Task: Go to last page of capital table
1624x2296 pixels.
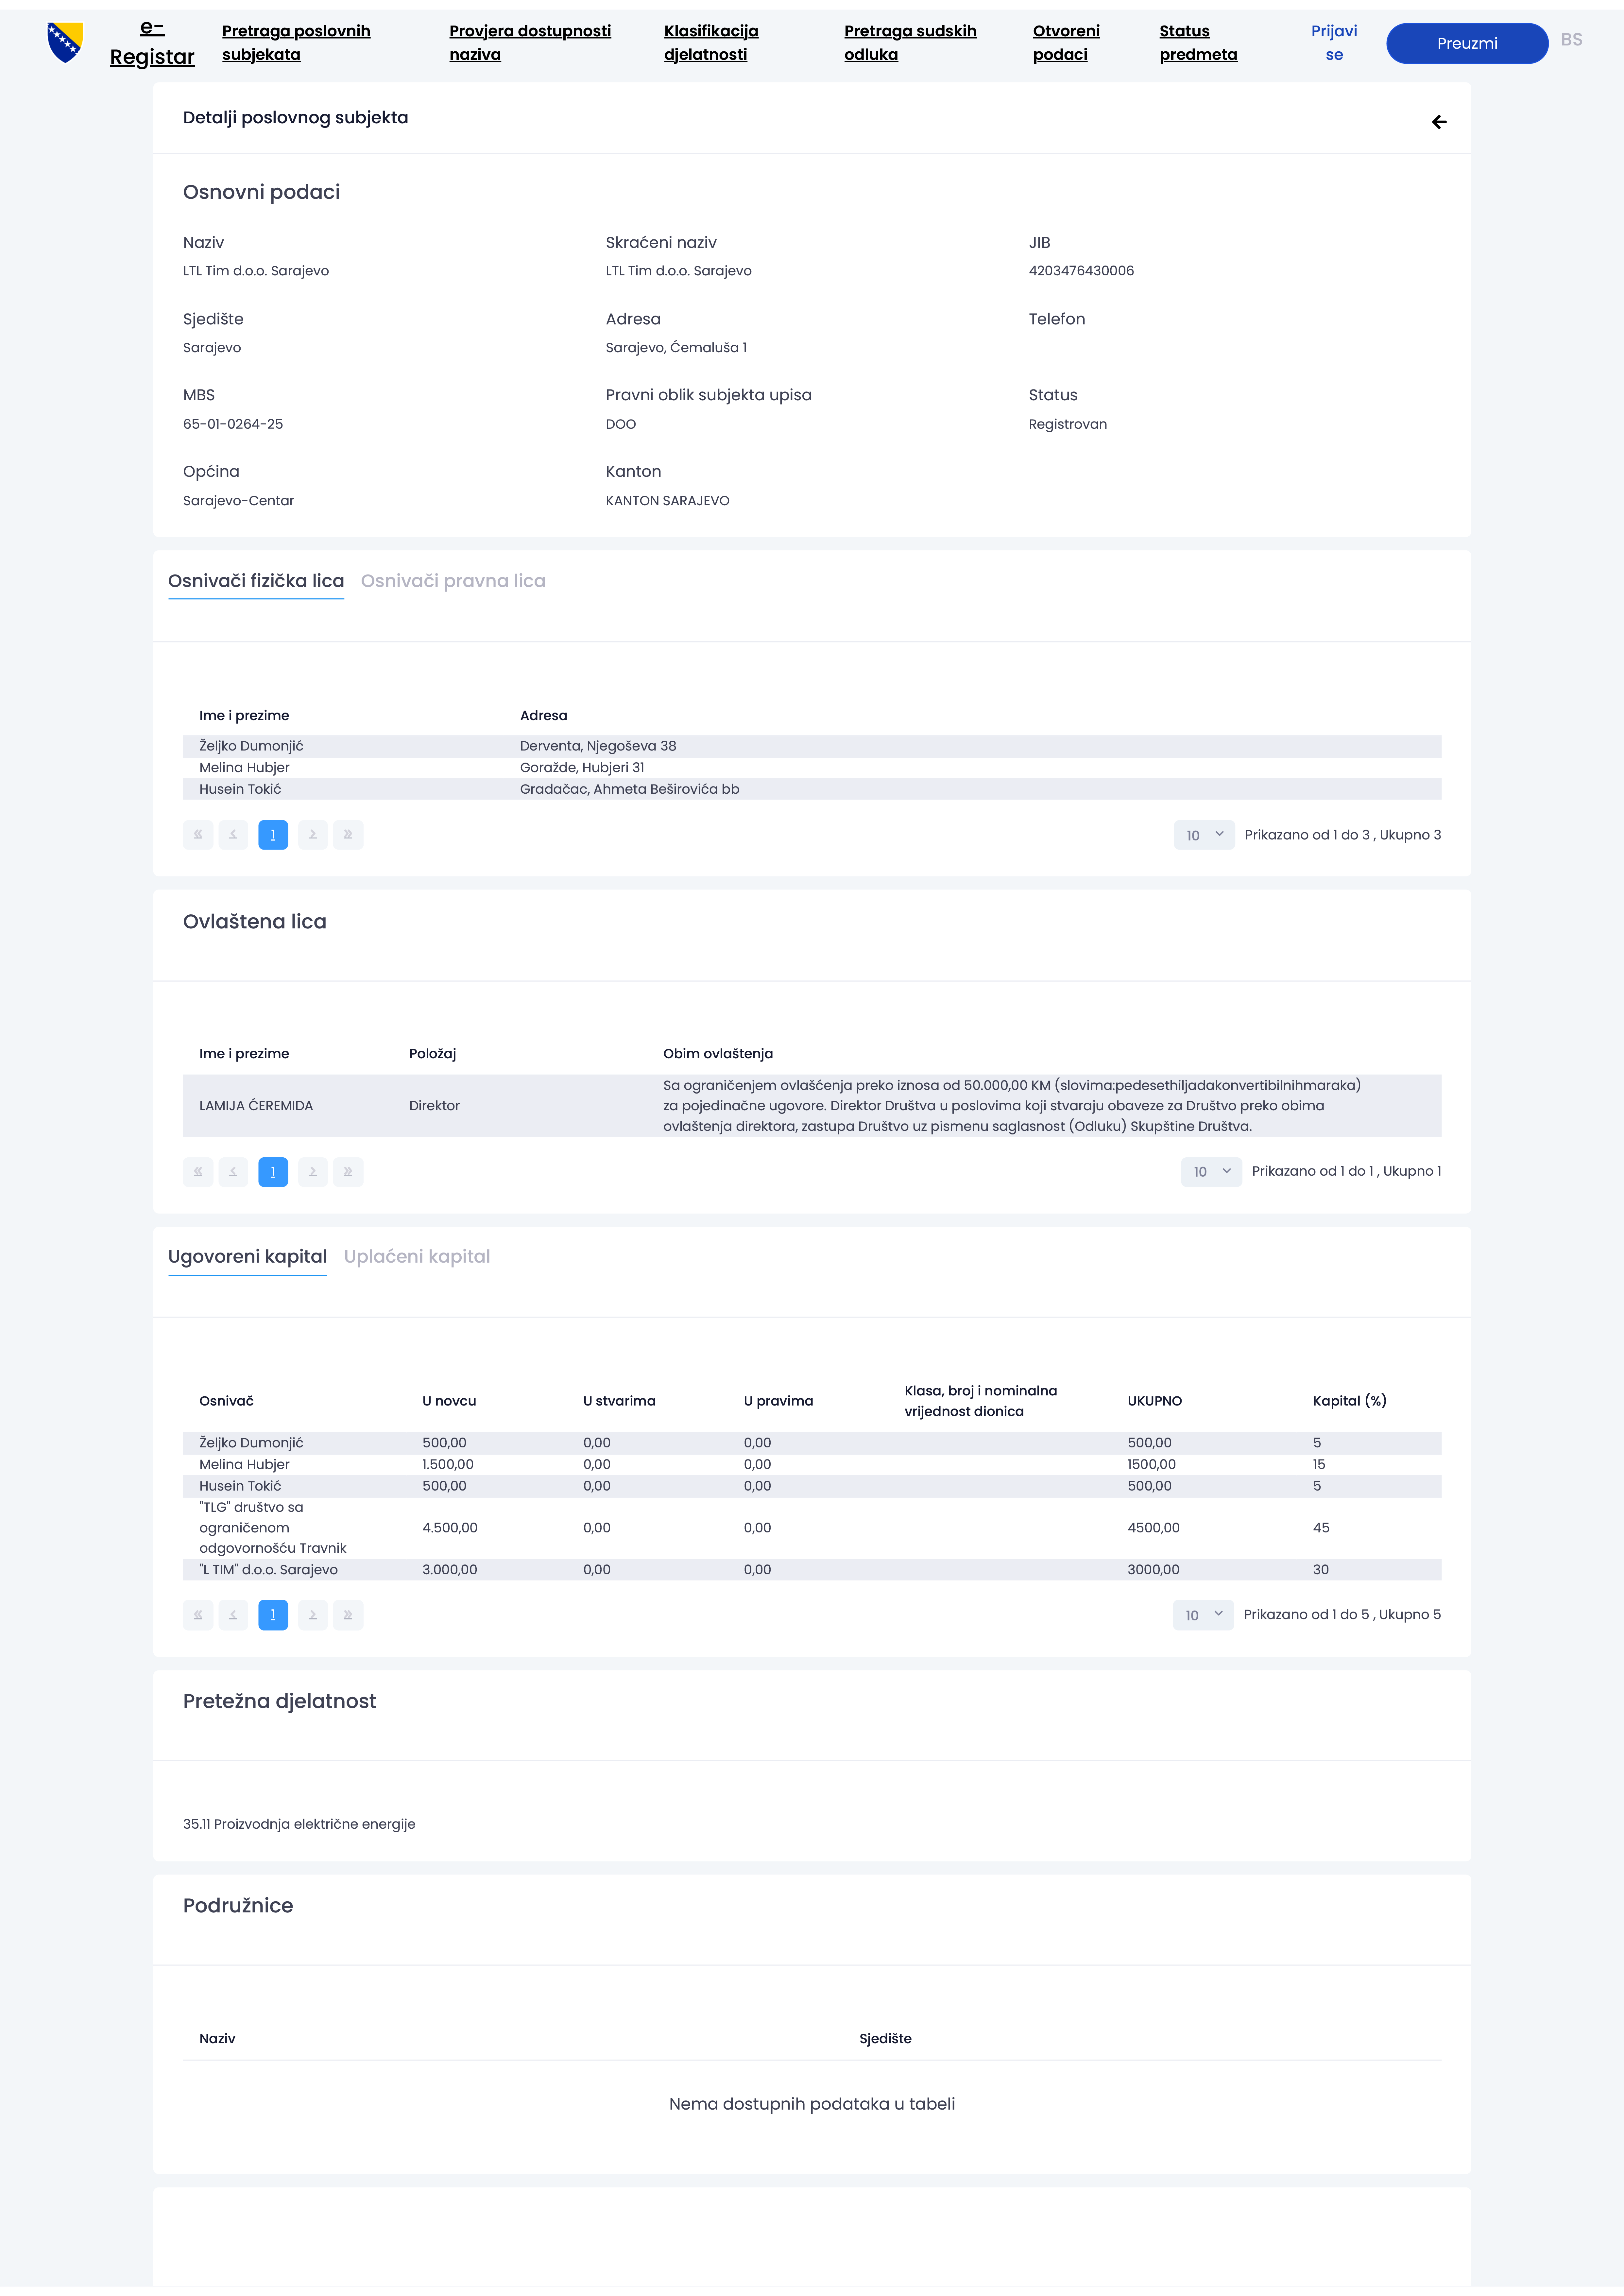Action: (348, 1615)
